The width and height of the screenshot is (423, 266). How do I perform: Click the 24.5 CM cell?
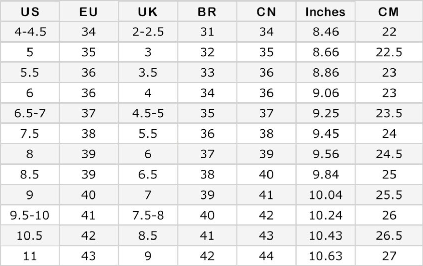pyautogui.click(x=389, y=154)
